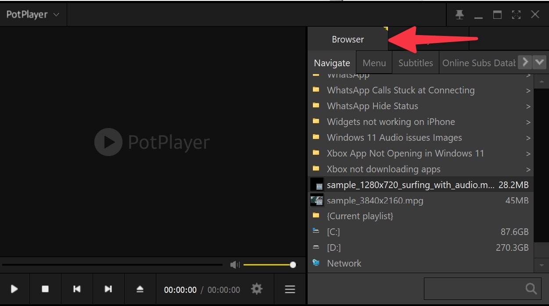Minimize the PotPlayer window

pos(478,17)
